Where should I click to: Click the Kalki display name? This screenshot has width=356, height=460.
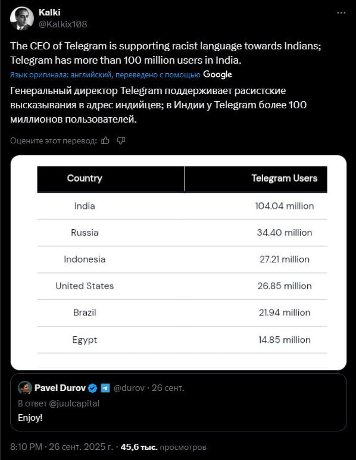[x=49, y=12]
